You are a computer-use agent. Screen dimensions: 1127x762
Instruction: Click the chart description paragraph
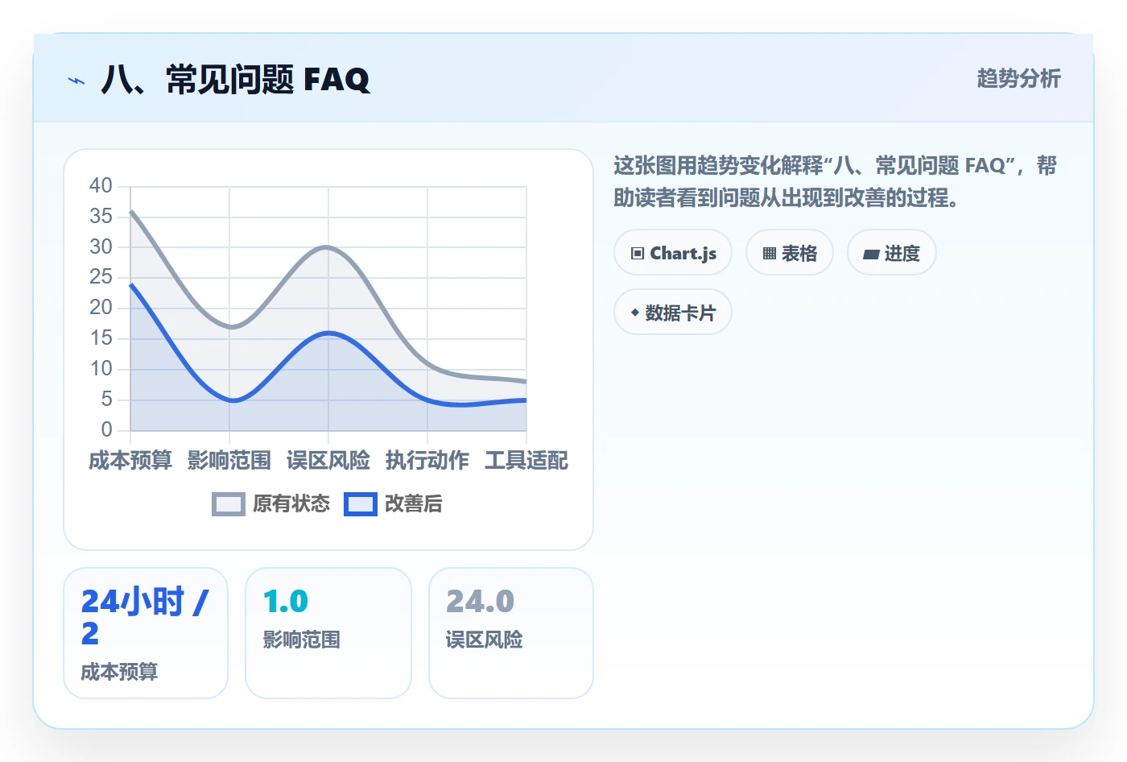835,181
